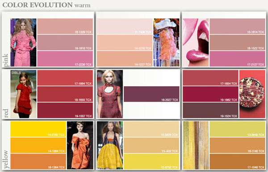Viewport: 268px width, 172px height.
Task: Open the yellow bubble skirt model photo
Action: point(110,145)
